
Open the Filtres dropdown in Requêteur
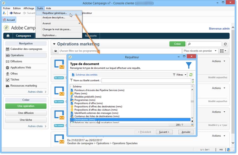[180, 75]
